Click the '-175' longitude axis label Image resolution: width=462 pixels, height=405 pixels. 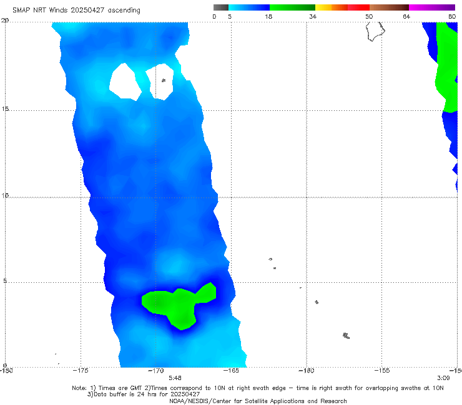(81, 370)
